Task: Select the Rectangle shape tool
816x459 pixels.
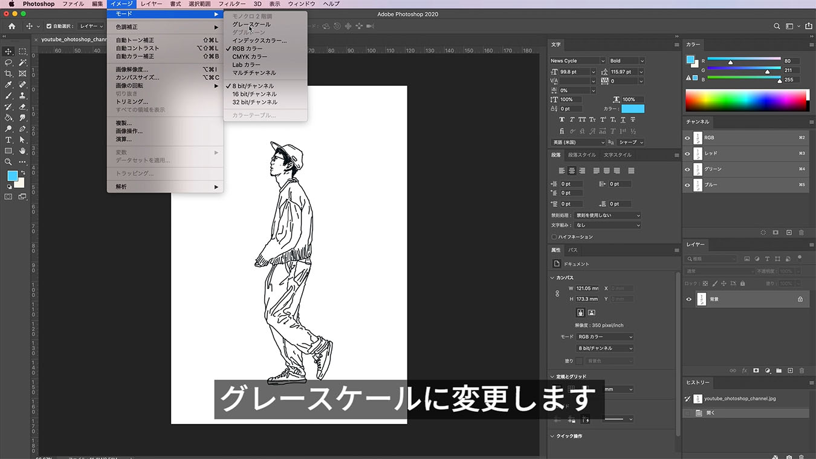Action: (8, 151)
